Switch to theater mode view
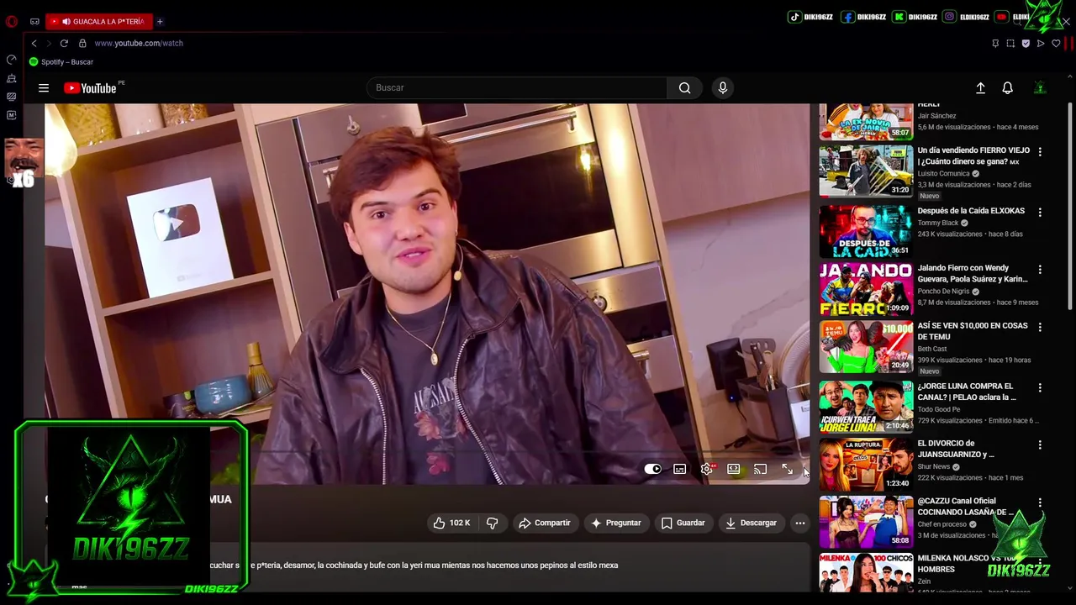The image size is (1076, 605). pyautogui.click(x=734, y=469)
